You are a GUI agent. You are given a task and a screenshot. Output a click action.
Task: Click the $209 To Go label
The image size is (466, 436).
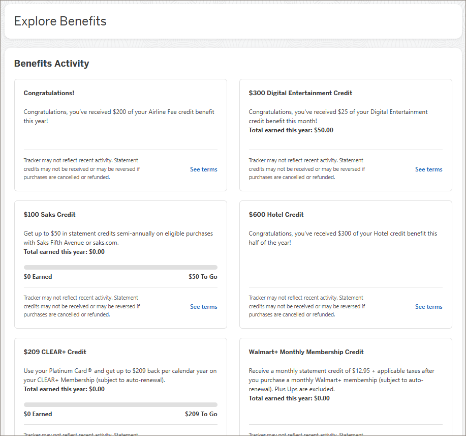(201, 414)
